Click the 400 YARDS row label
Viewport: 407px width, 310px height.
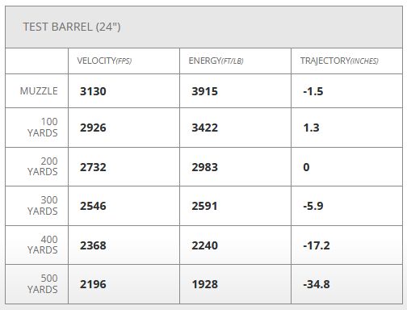[43, 245]
